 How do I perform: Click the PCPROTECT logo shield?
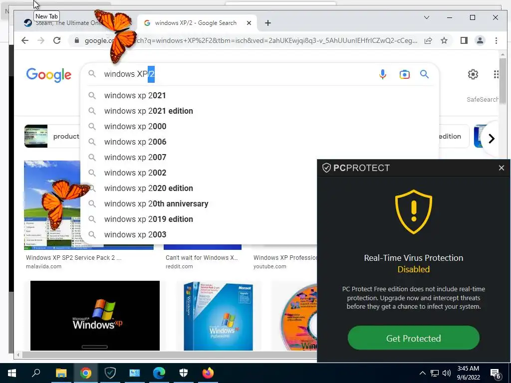[326, 168]
